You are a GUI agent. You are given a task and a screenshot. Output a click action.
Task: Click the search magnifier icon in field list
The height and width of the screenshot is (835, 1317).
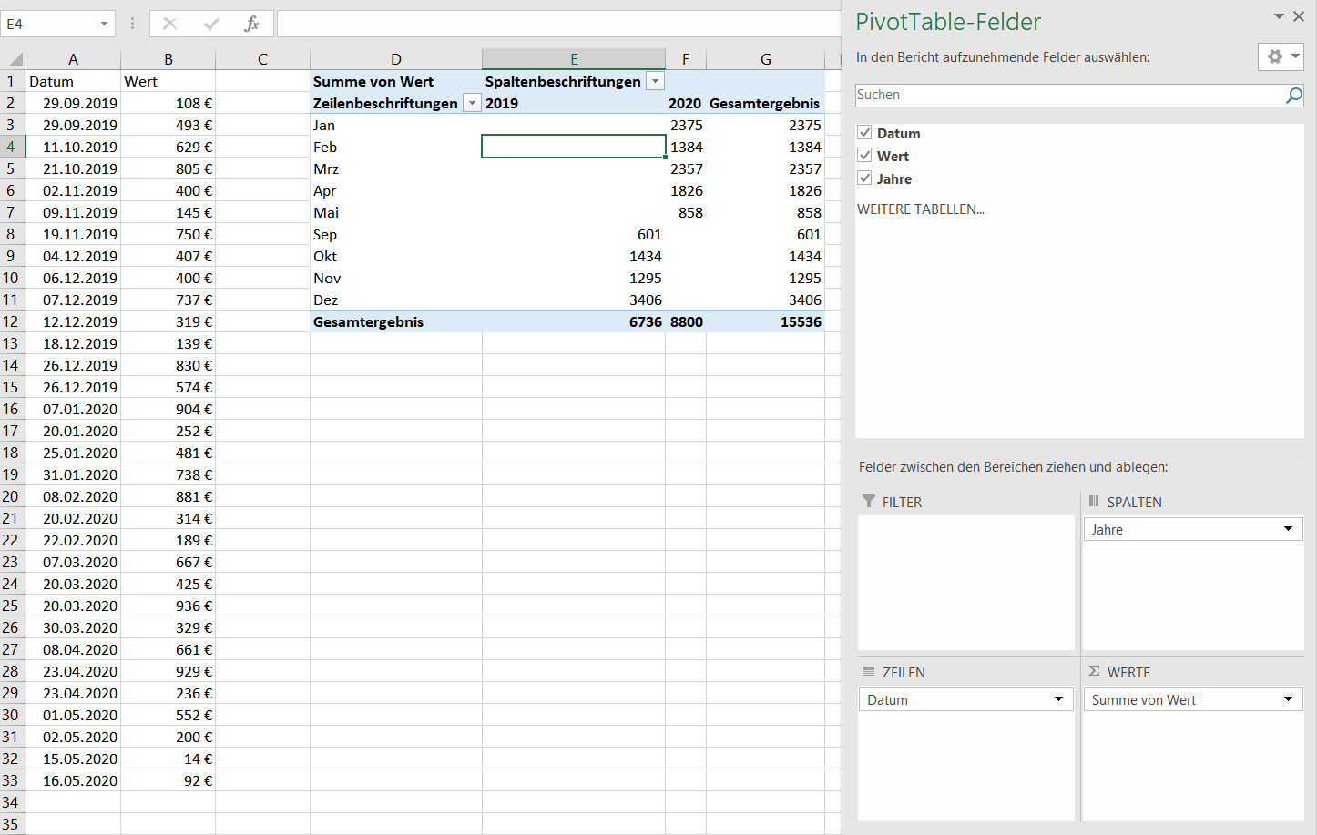click(1293, 95)
